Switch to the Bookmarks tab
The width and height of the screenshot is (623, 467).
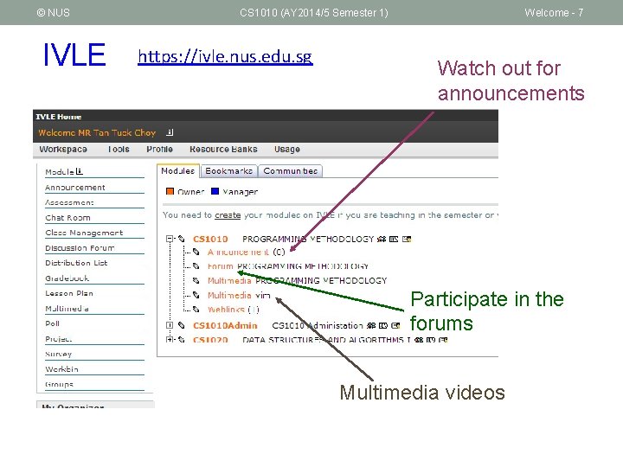click(x=229, y=171)
